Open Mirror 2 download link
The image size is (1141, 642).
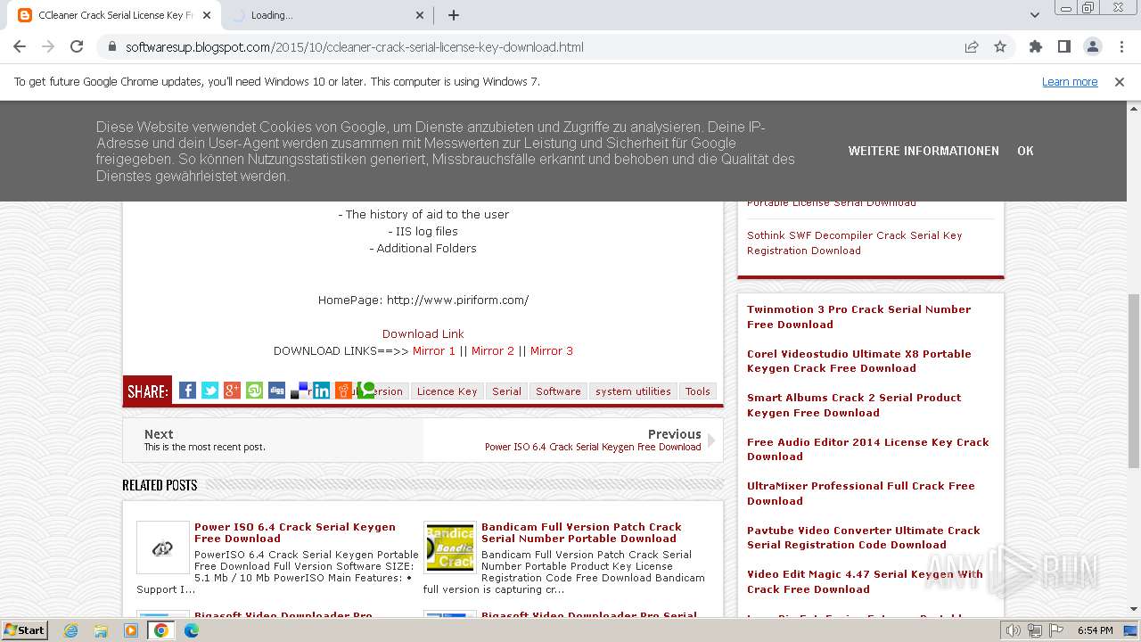(x=493, y=350)
